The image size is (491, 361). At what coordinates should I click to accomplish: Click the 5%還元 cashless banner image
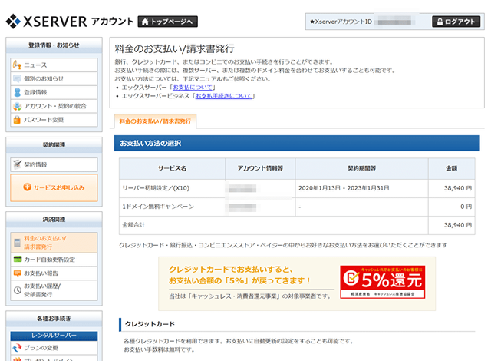(x=382, y=282)
